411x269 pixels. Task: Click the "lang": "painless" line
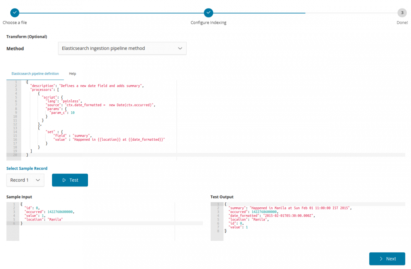click(64, 101)
